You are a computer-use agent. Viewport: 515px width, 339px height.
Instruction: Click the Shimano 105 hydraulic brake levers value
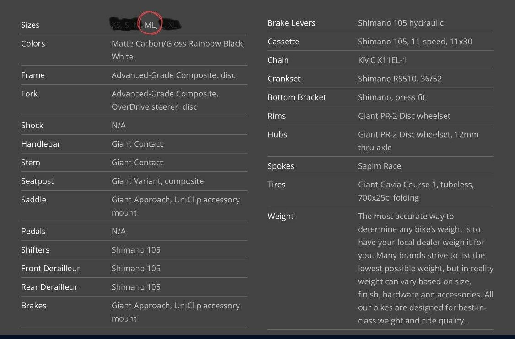pyautogui.click(x=401, y=23)
